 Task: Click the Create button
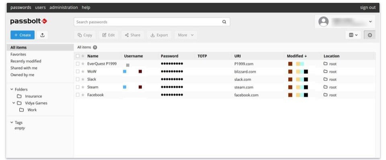coord(23,35)
